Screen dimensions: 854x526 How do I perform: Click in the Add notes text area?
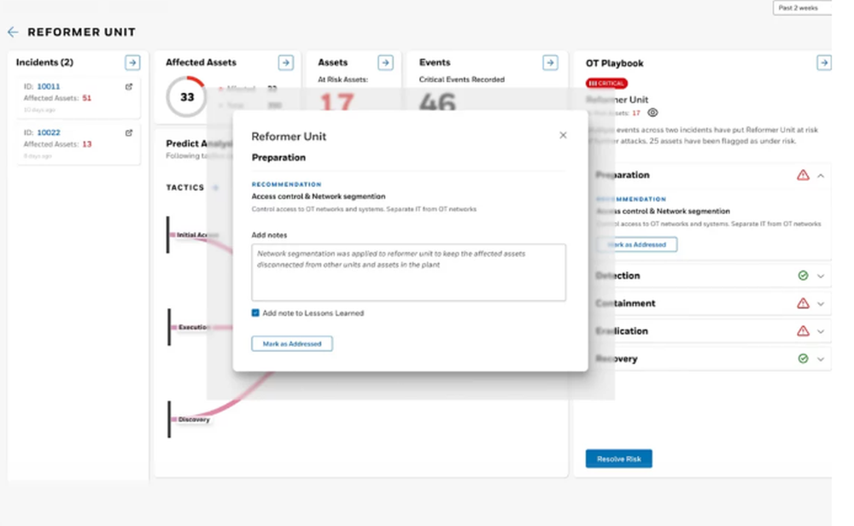pyautogui.click(x=408, y=272)
